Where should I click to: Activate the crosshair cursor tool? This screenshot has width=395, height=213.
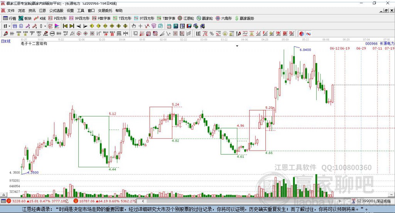(x=140, y=26)
